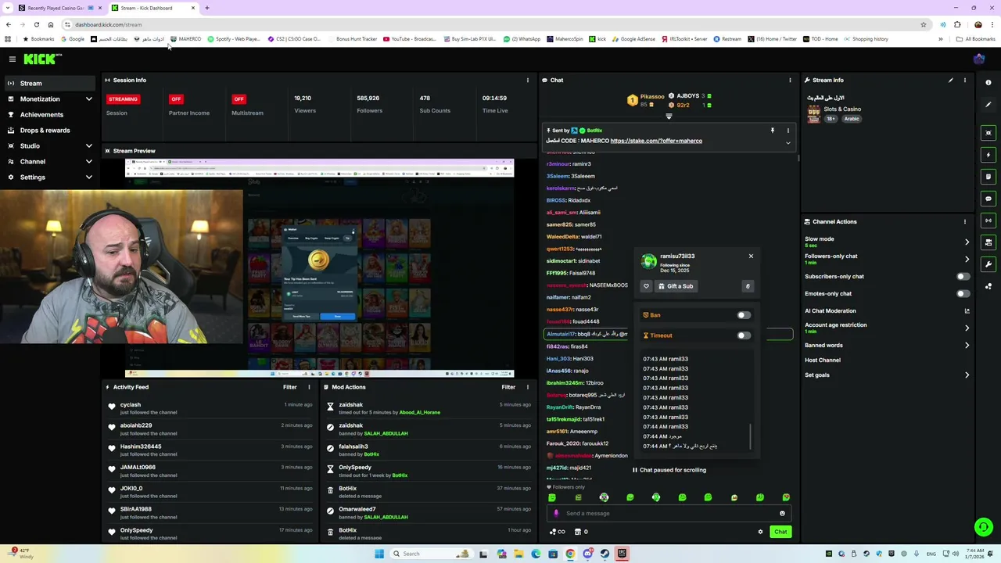Open Steam from the taskbar
The height and width of the screenshot is (563, 1001).
pos(605,554)
